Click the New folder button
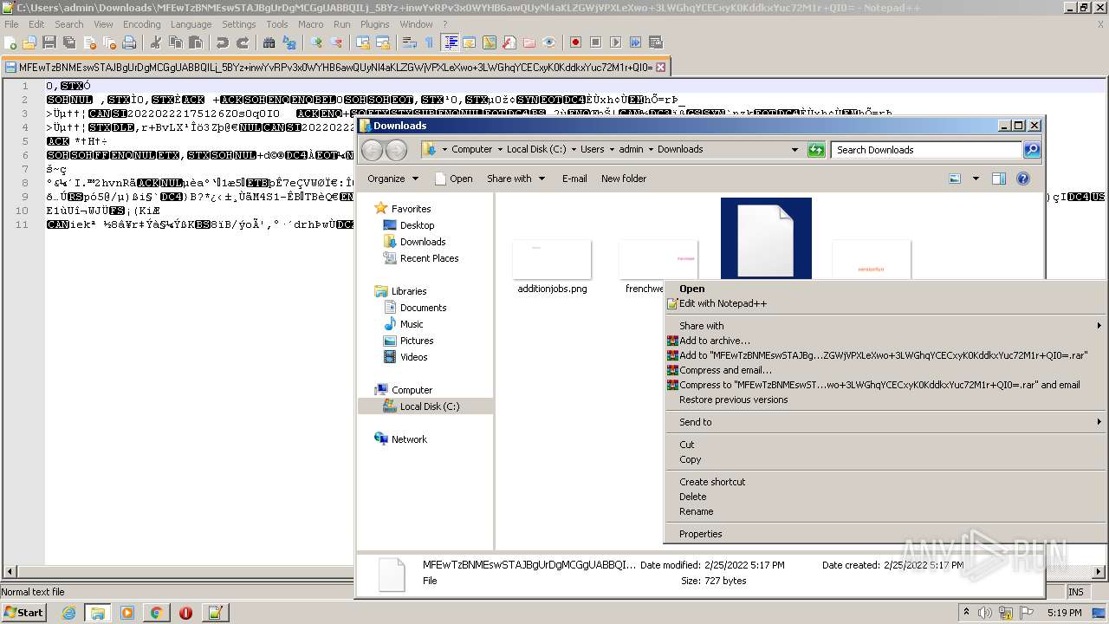The width and height of the screenshot is (1109, 624). pyautogui.click(x=624, y=179)
